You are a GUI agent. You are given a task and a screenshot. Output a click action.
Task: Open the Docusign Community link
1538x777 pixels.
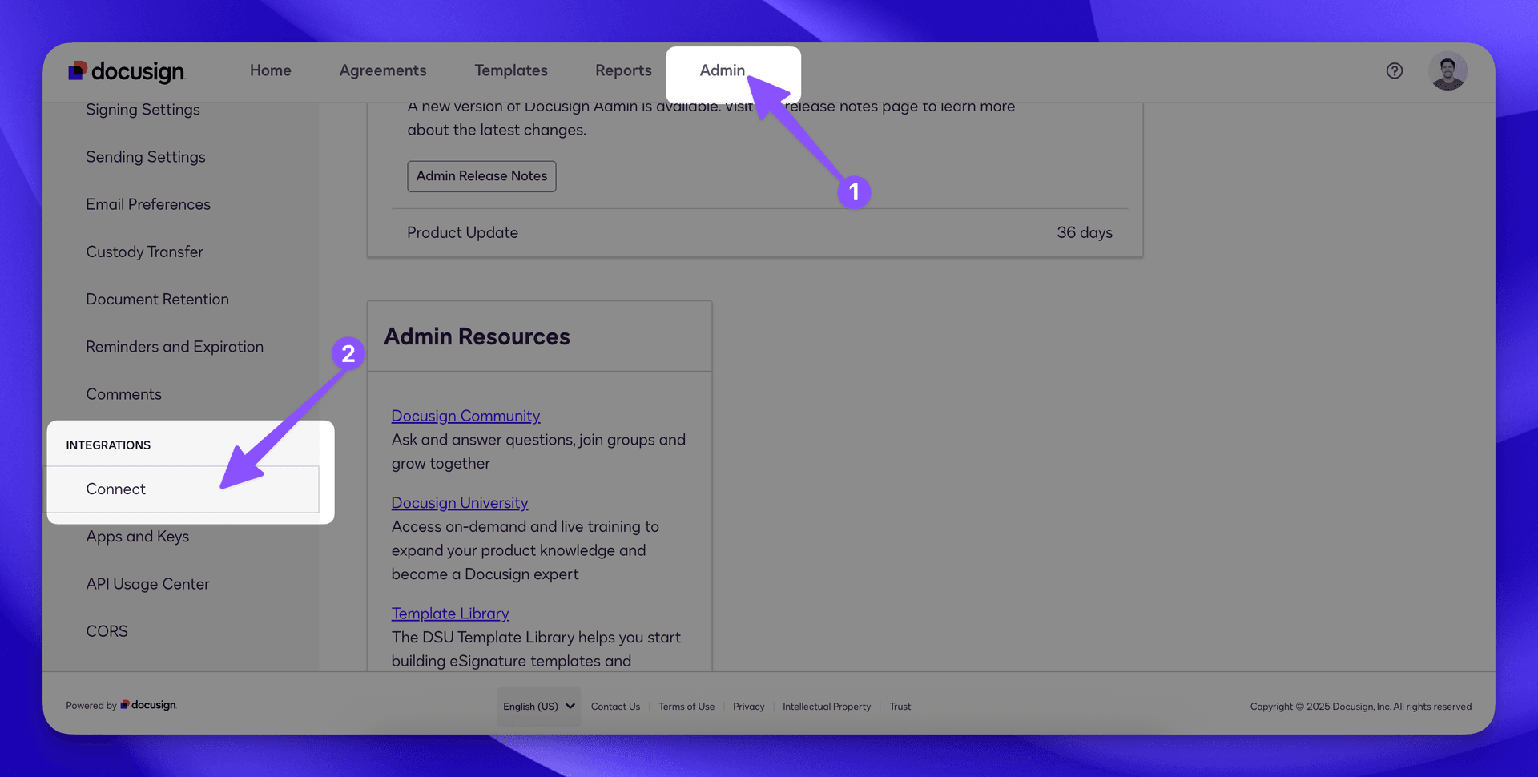tap(465, 416)
